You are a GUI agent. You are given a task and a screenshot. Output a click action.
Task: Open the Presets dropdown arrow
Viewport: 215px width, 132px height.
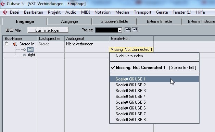pyautogui.click(x=120, y=30)
